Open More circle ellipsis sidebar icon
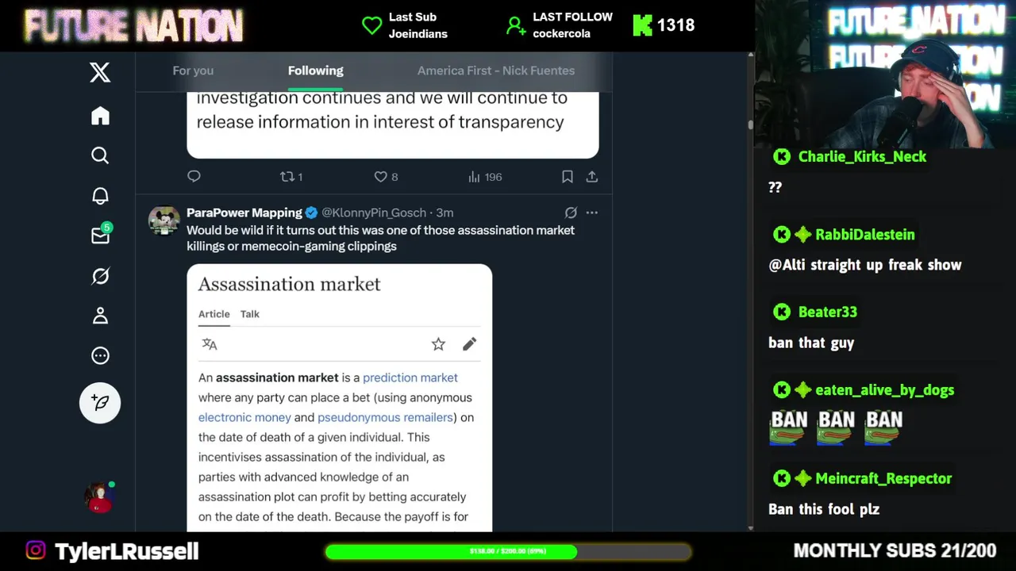Viewport: 1016px width, 571px height. click(x=100, y=355)
